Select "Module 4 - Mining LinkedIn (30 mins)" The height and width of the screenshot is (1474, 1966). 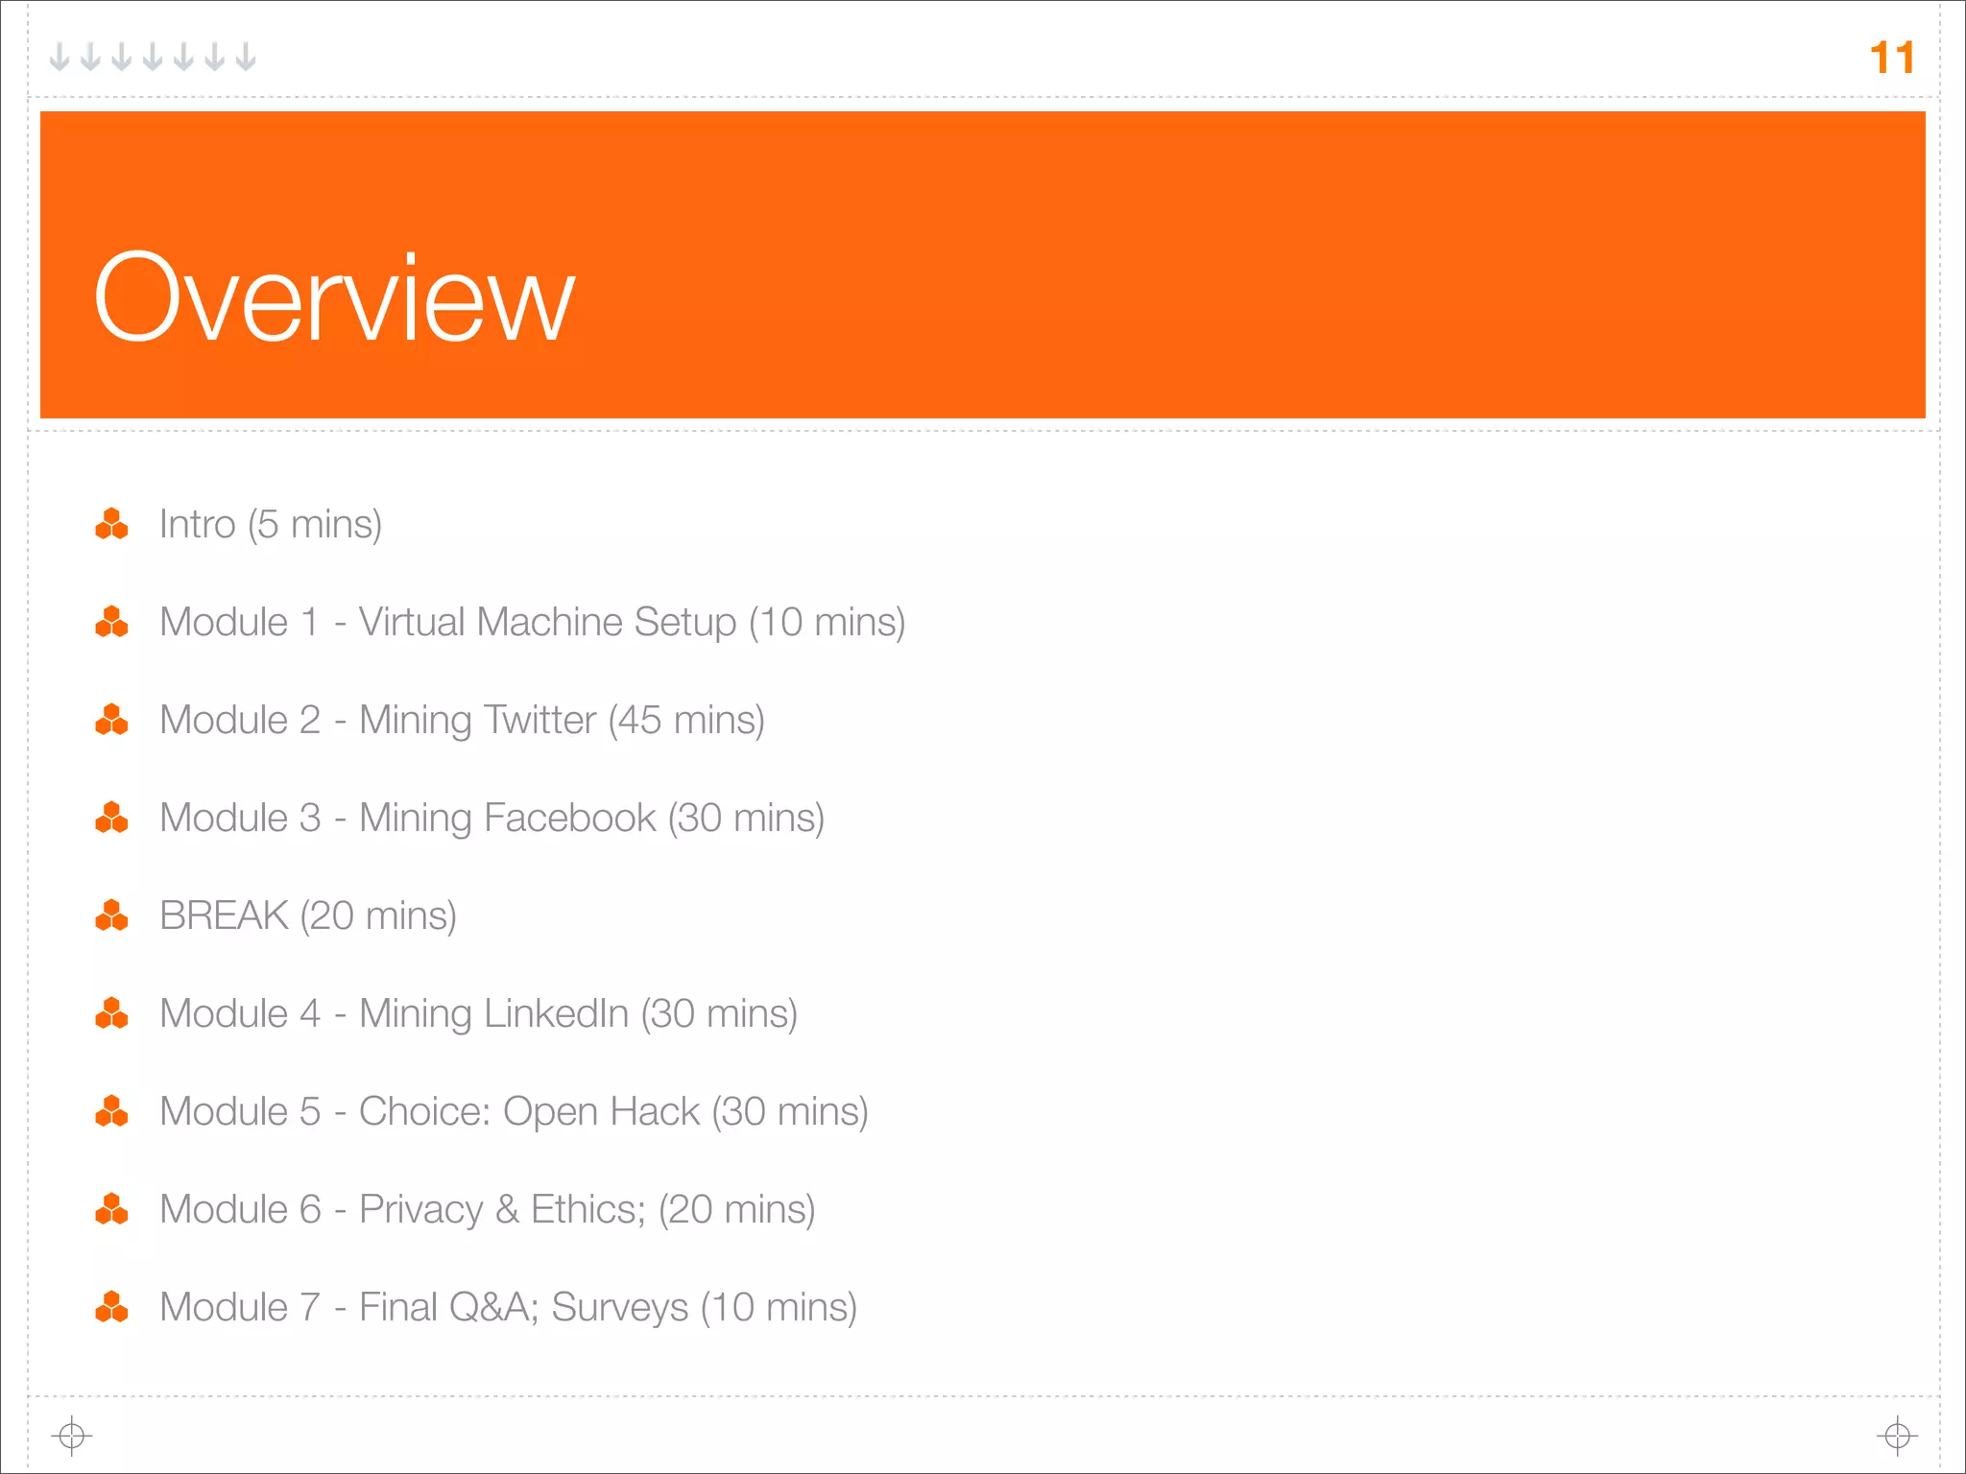coord(479,1014)
